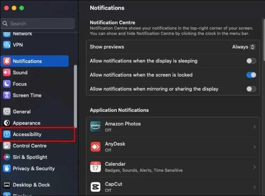This screenshot has width=265, height=196.
Task: Disable notifications when screen is locked
Action: 251,75
